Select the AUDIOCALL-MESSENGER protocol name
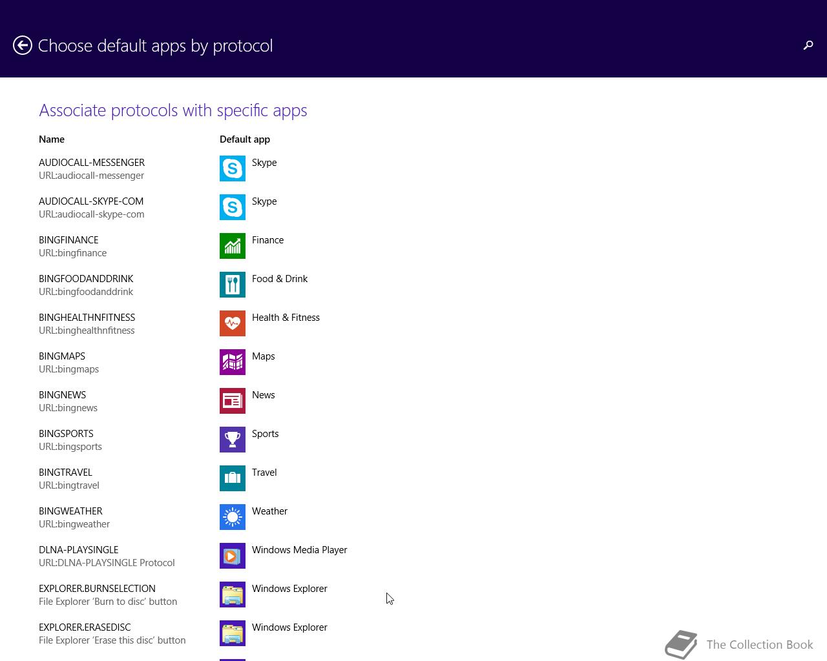 click(x=92, y=163)
